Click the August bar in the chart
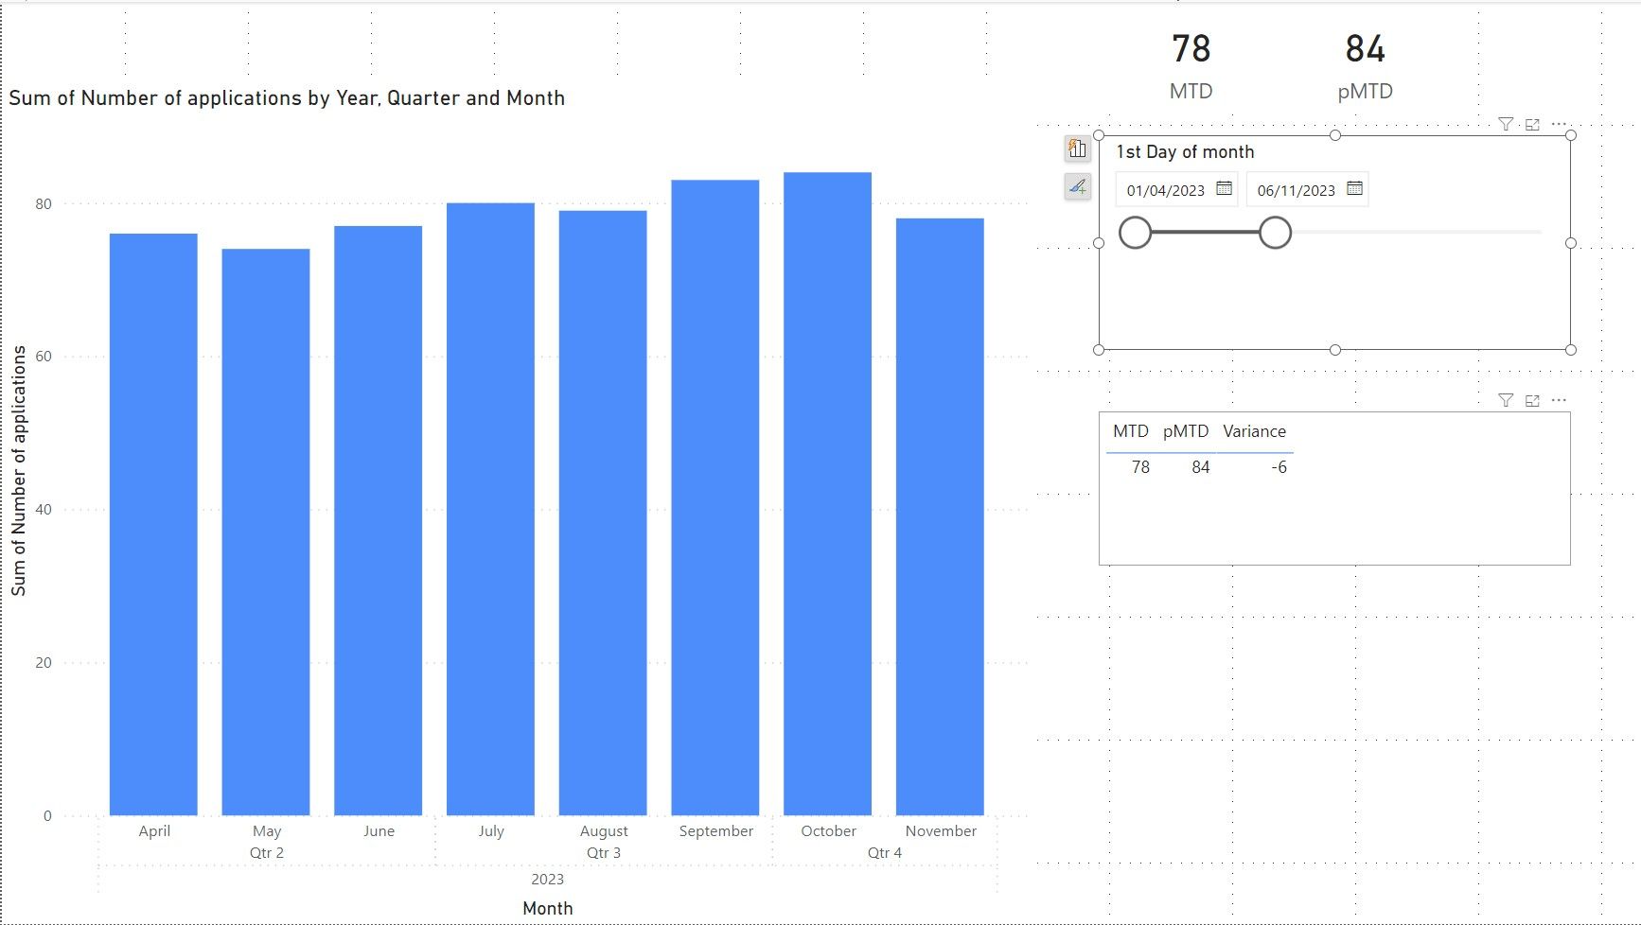Screen dimensions: 1641x925 point(603,513)
